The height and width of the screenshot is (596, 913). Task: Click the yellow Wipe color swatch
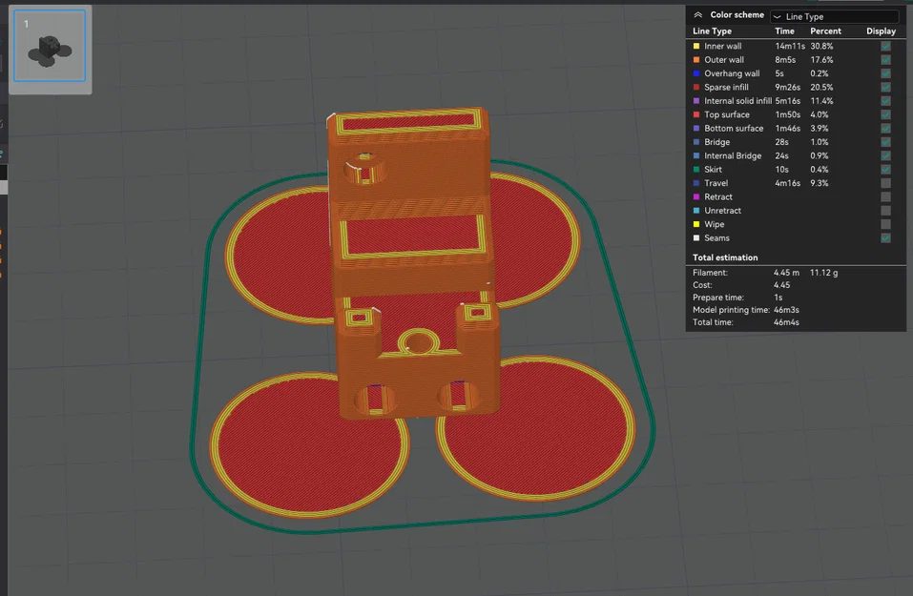tap(696, 224)
